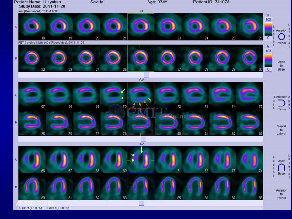
Task: Select SA rest slice 18 thumbnail
Action: [32, 27]
